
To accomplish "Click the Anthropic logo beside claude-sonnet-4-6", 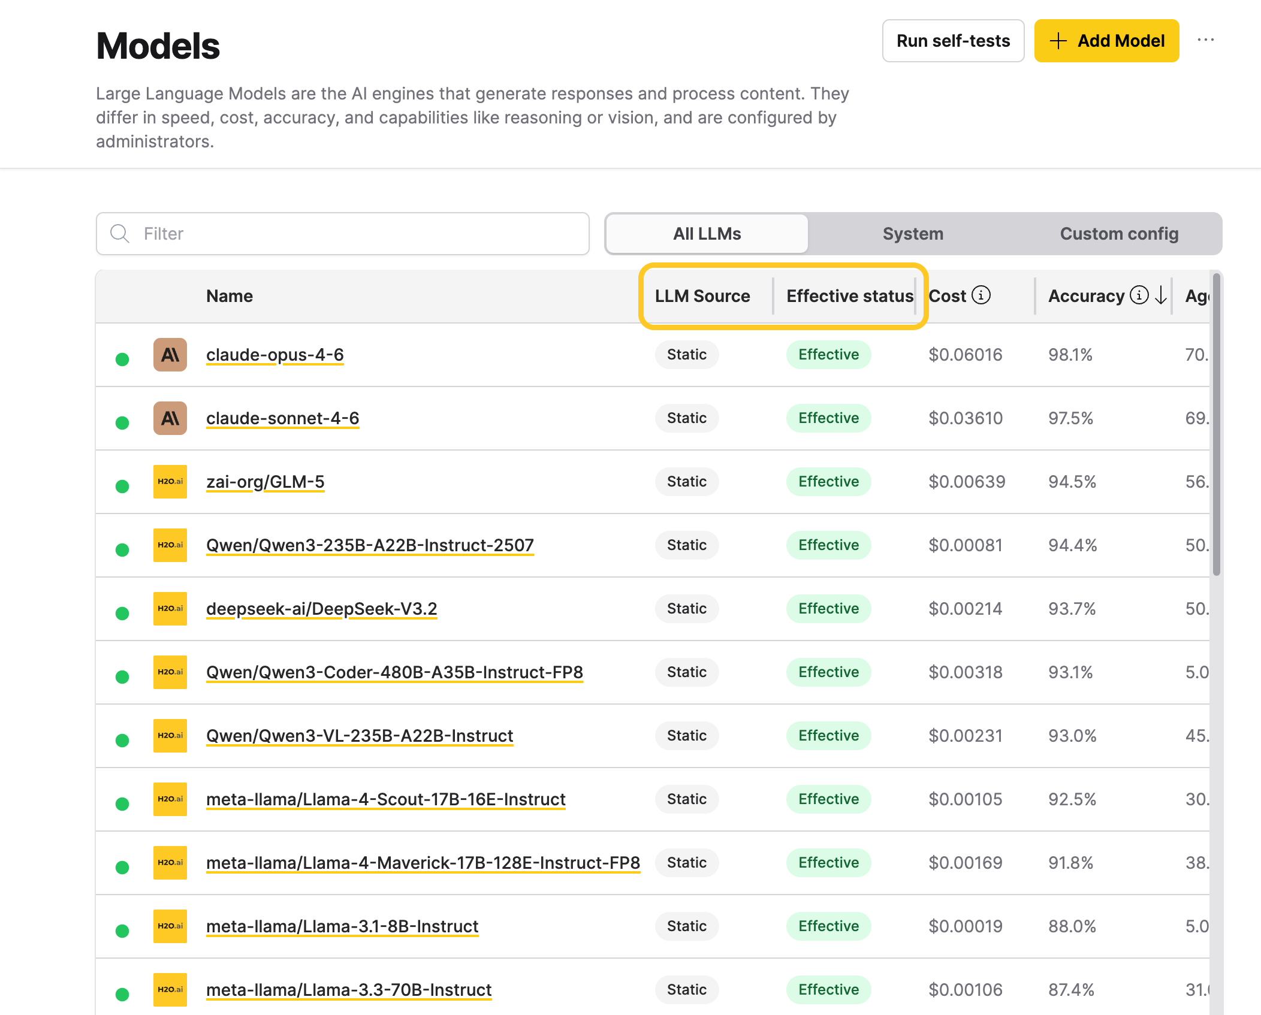I will [x=170, y=418].
